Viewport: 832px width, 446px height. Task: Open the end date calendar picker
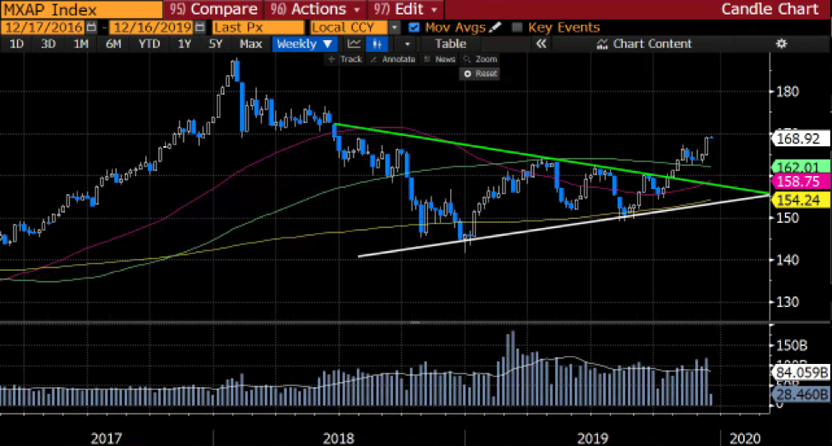tap(199, 26)
